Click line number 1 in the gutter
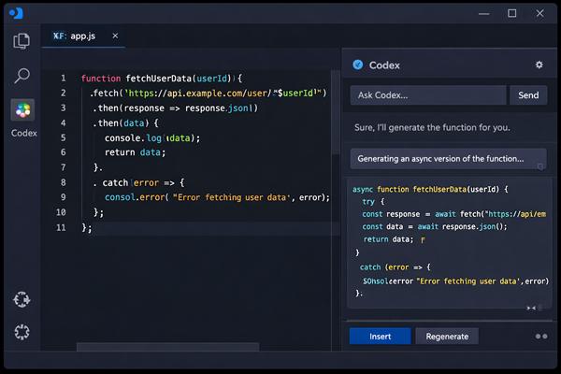561x374 pixels. point(63,78)
